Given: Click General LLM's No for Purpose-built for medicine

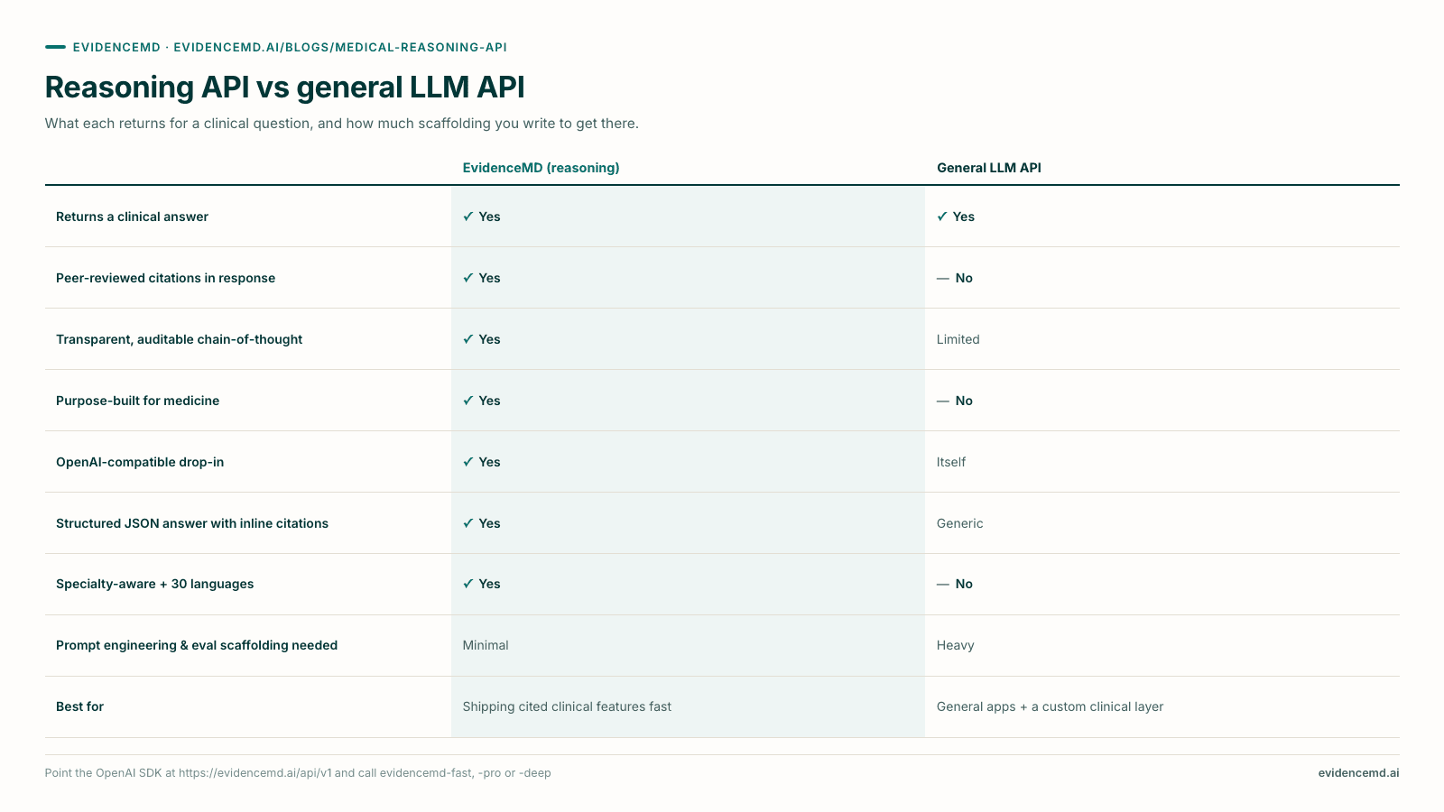Looking at the screenshot, I should tap(964, 401).
